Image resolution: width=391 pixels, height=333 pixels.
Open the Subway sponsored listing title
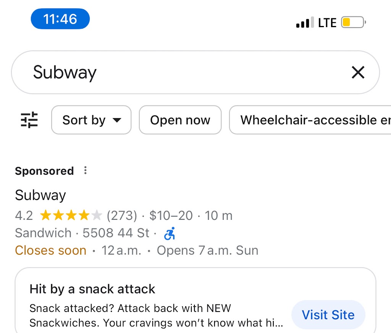(40, 195)
